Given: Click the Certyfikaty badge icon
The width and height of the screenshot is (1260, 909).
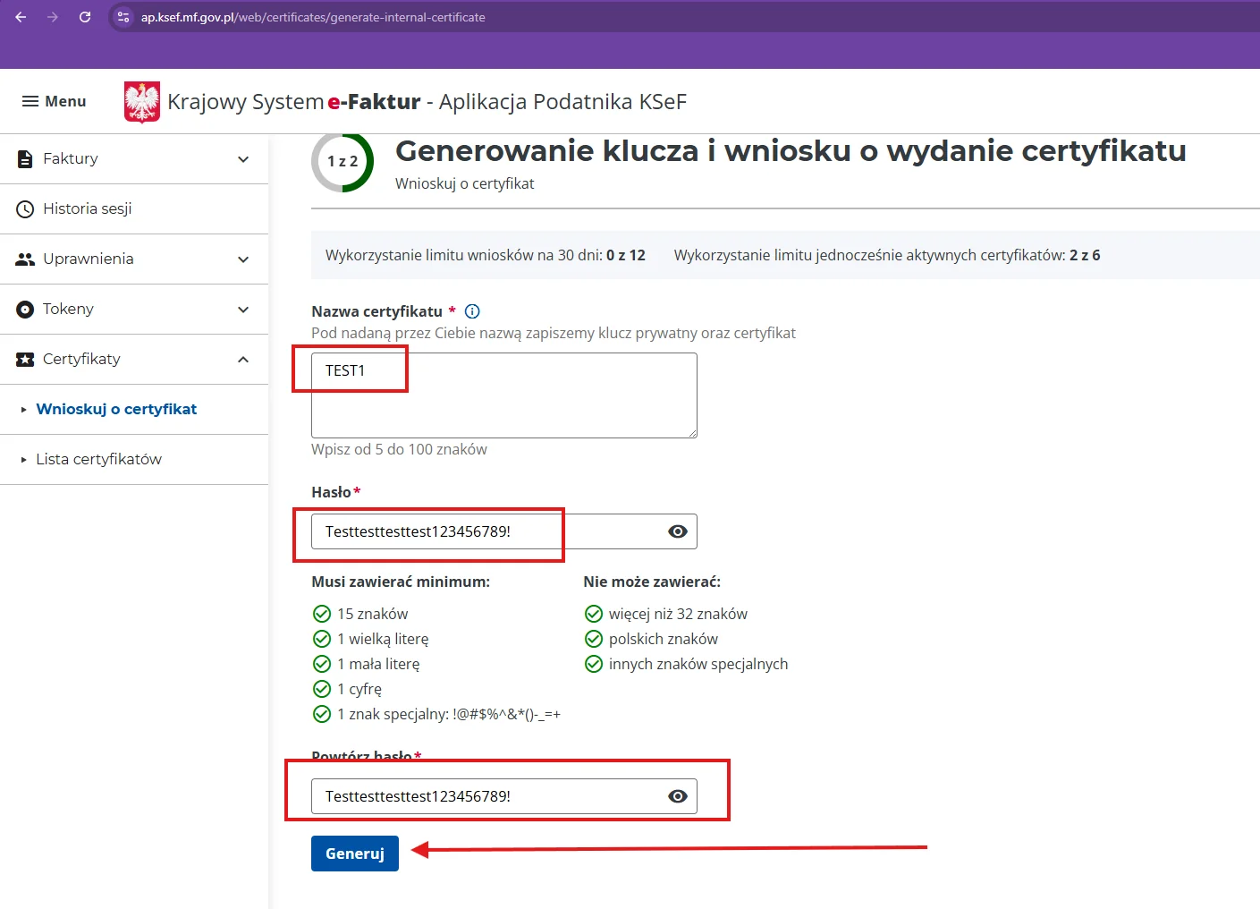Looking at the screenshot, I should 25,359.
